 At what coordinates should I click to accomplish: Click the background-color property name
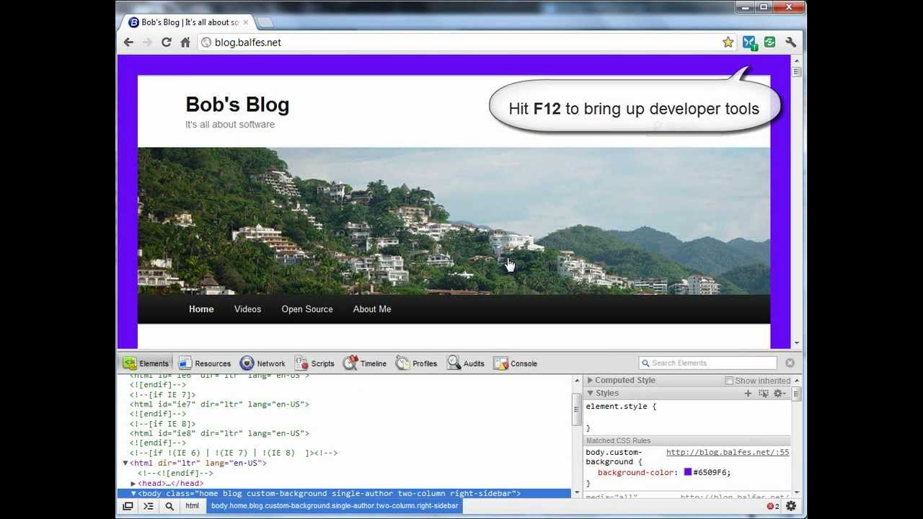(x=637, y=473)
